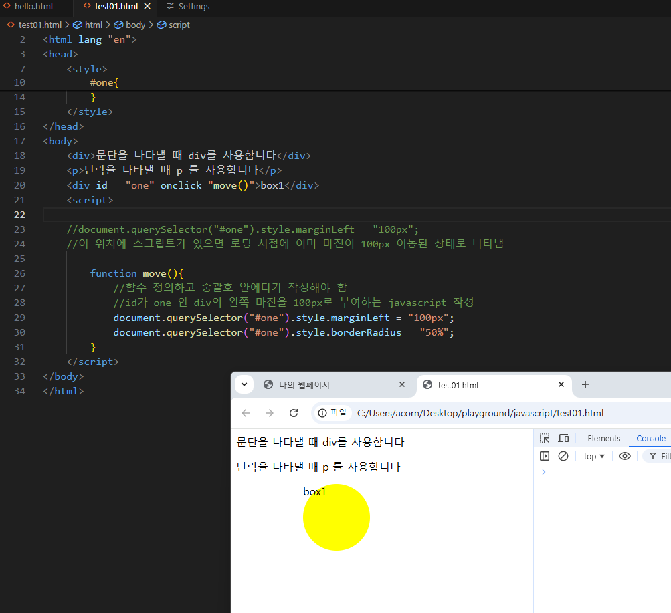The height and width of the screenshot is (613, 671).
Task: Click the marginLeft statement on line 29
Action: (283, 318)
